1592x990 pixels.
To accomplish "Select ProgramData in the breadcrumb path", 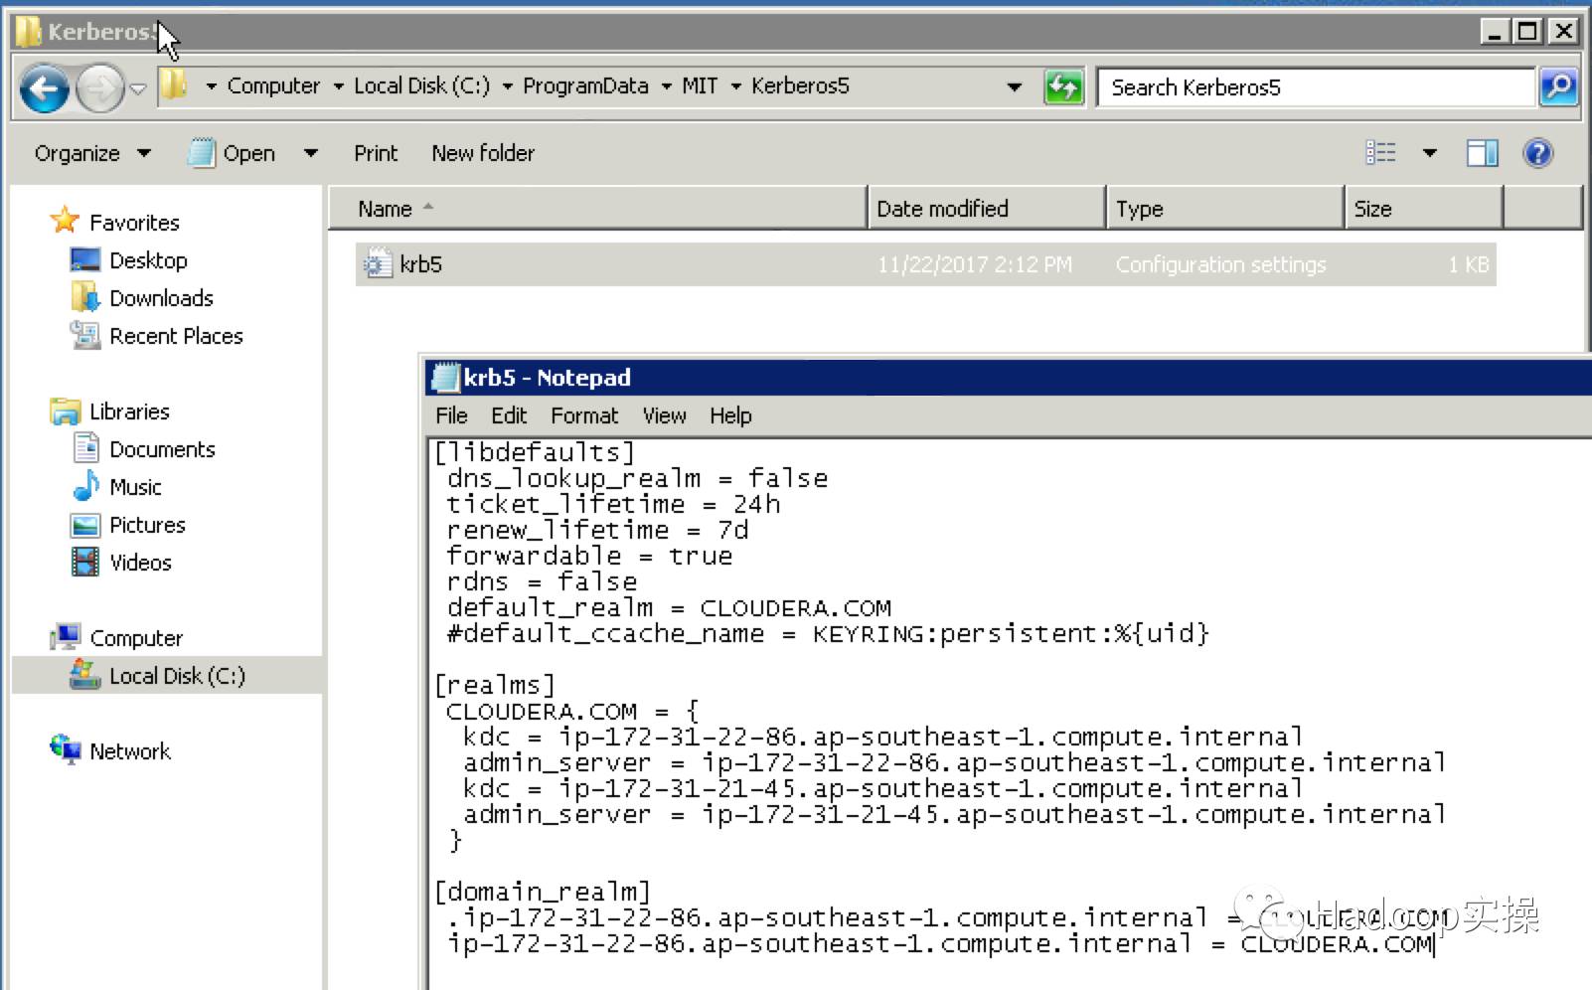I will pyautogui.click(x=585, y=86).
